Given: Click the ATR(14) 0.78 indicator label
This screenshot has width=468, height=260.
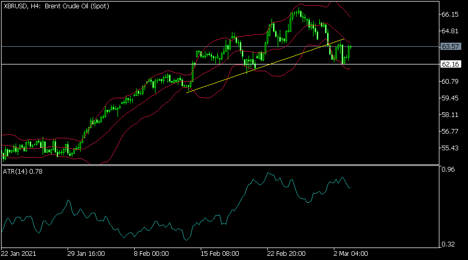Looking at the screenshot, I should point(23,172).
